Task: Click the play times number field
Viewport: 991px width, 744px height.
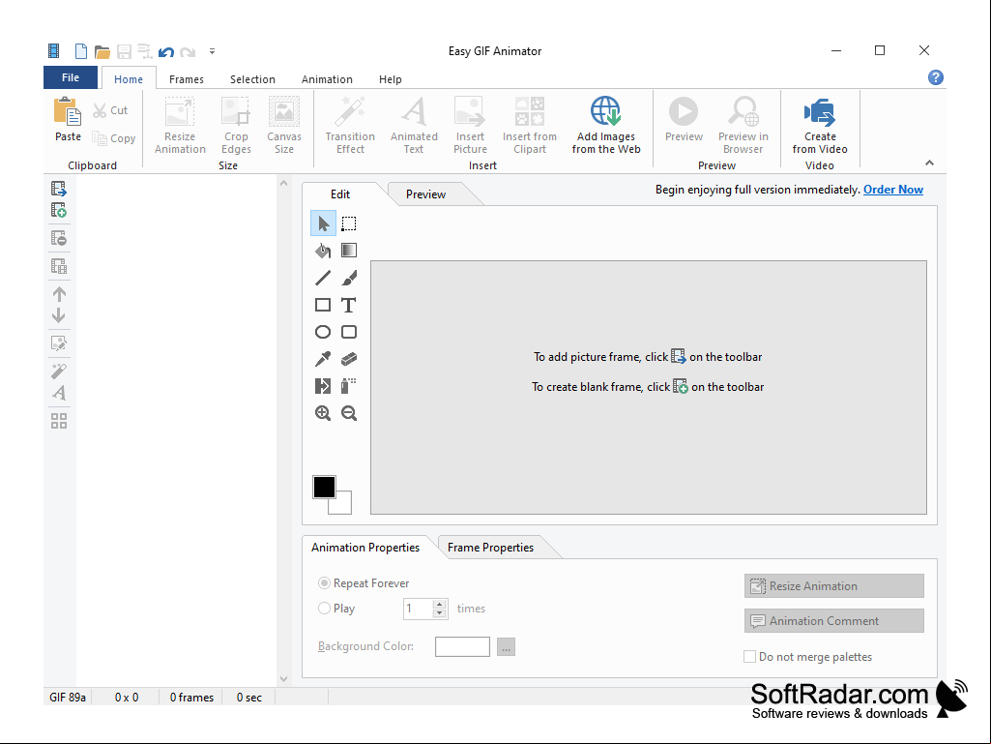Action: tap(418, 609)
